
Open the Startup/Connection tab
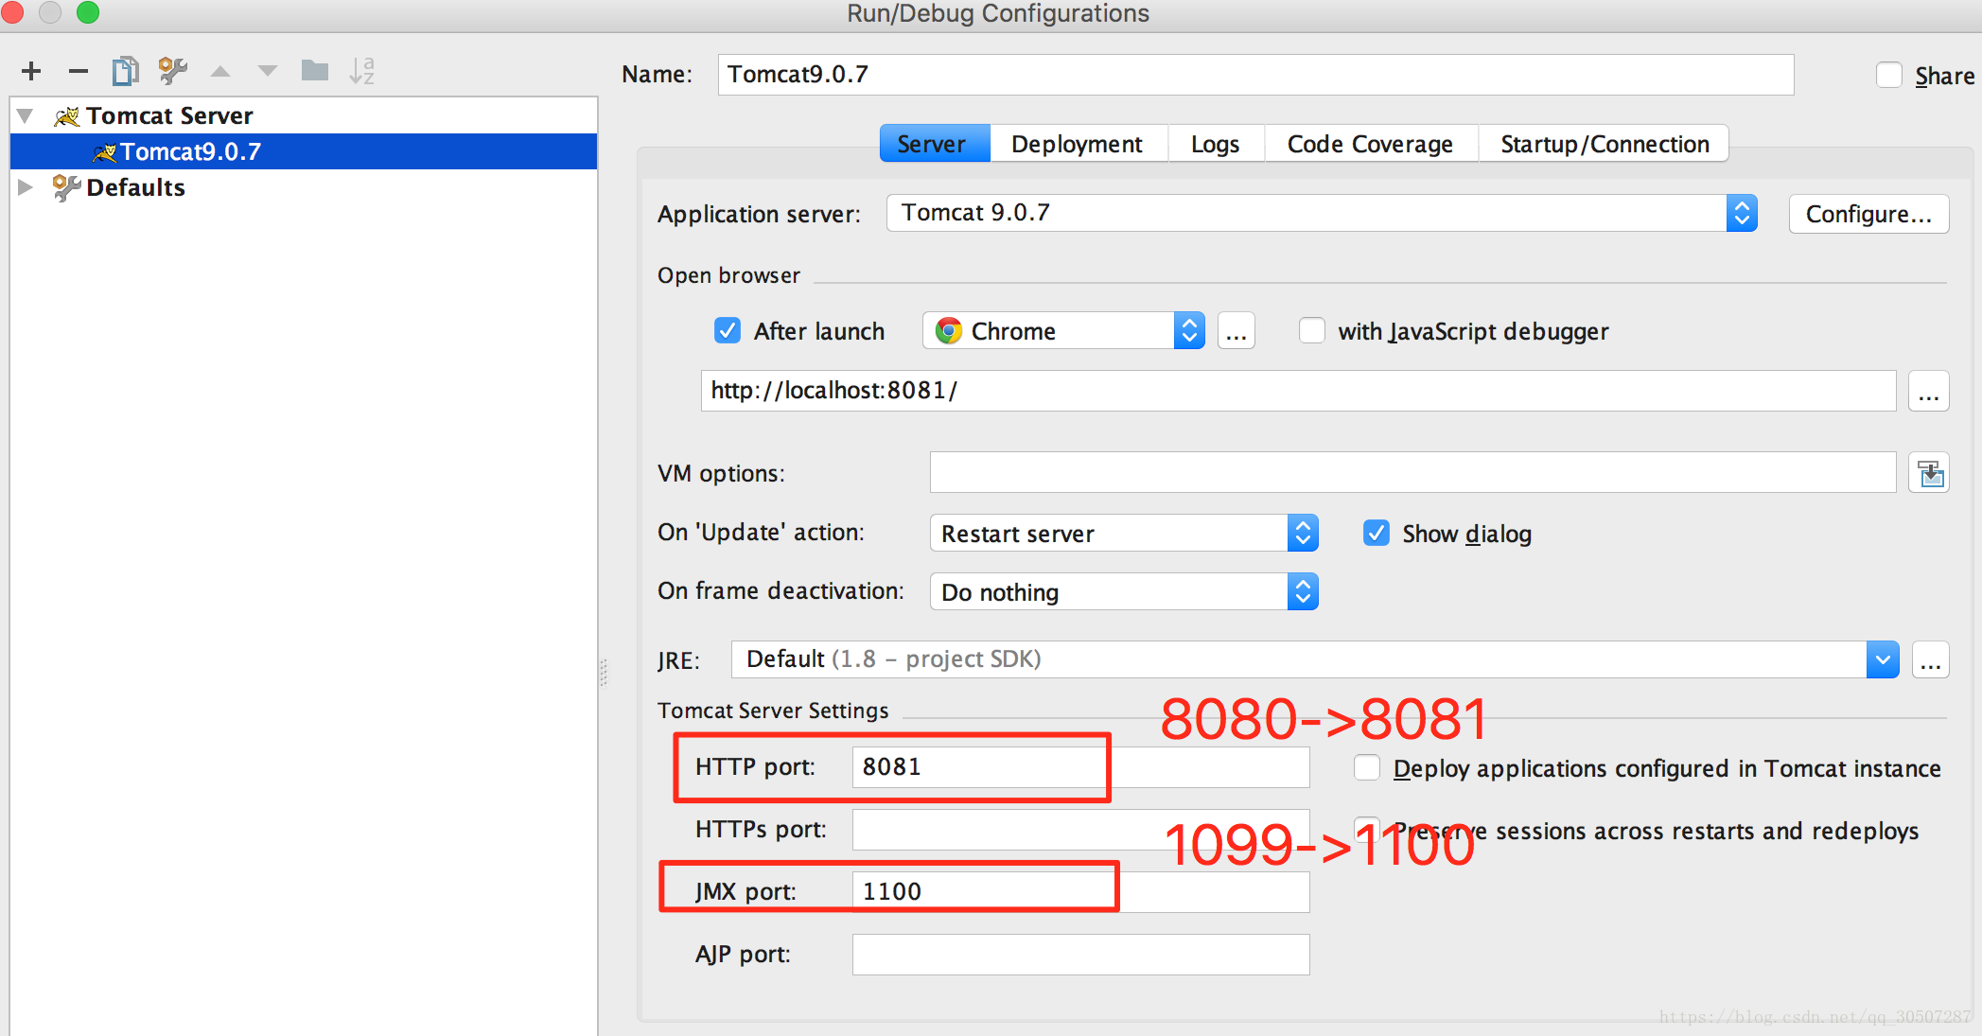click(1605, 144)
